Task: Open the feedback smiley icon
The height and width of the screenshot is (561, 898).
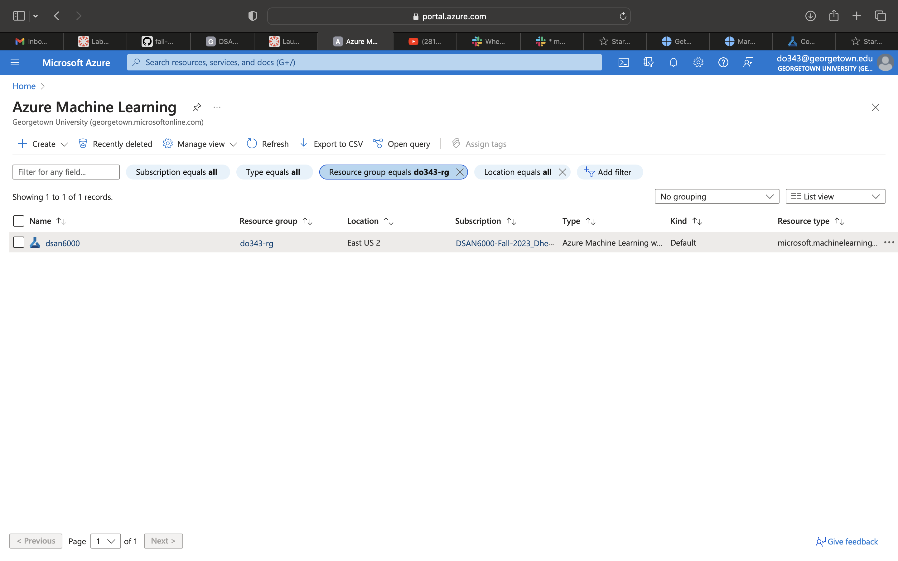Action: pos(748,62)
